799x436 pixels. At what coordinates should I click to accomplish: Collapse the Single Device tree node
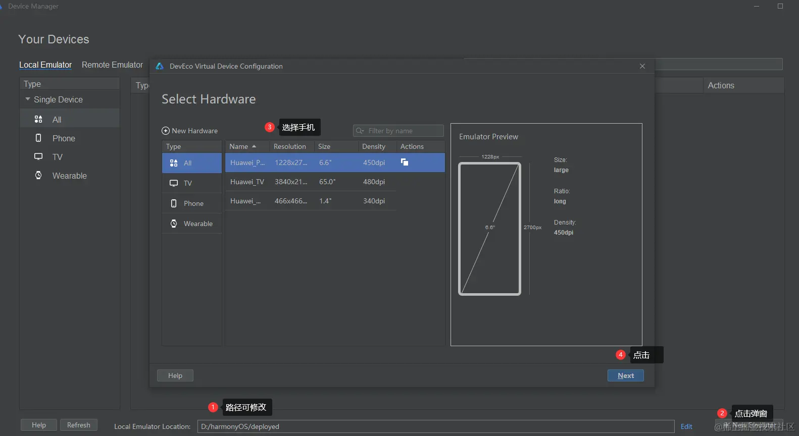point(28,99)
